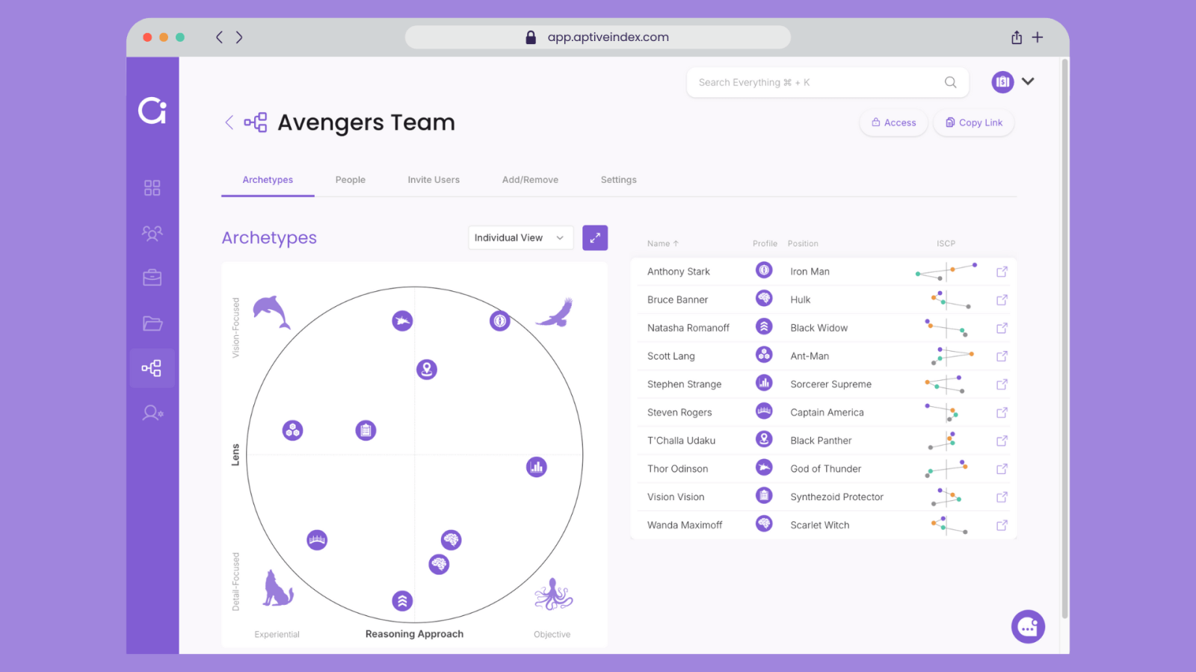Select the Wanda Maximoff row
This screenshot has width=1196, height=672.
point(685,525)
